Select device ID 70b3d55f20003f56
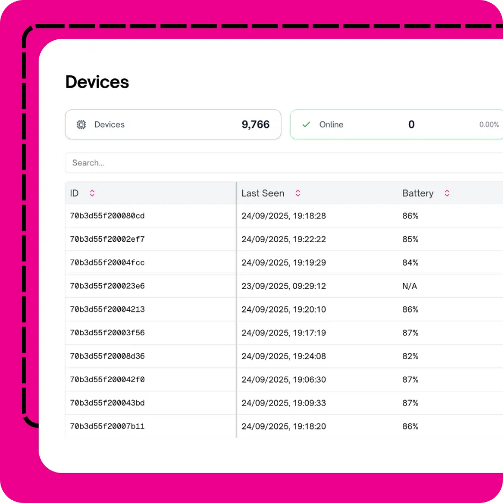 point(107,333)
